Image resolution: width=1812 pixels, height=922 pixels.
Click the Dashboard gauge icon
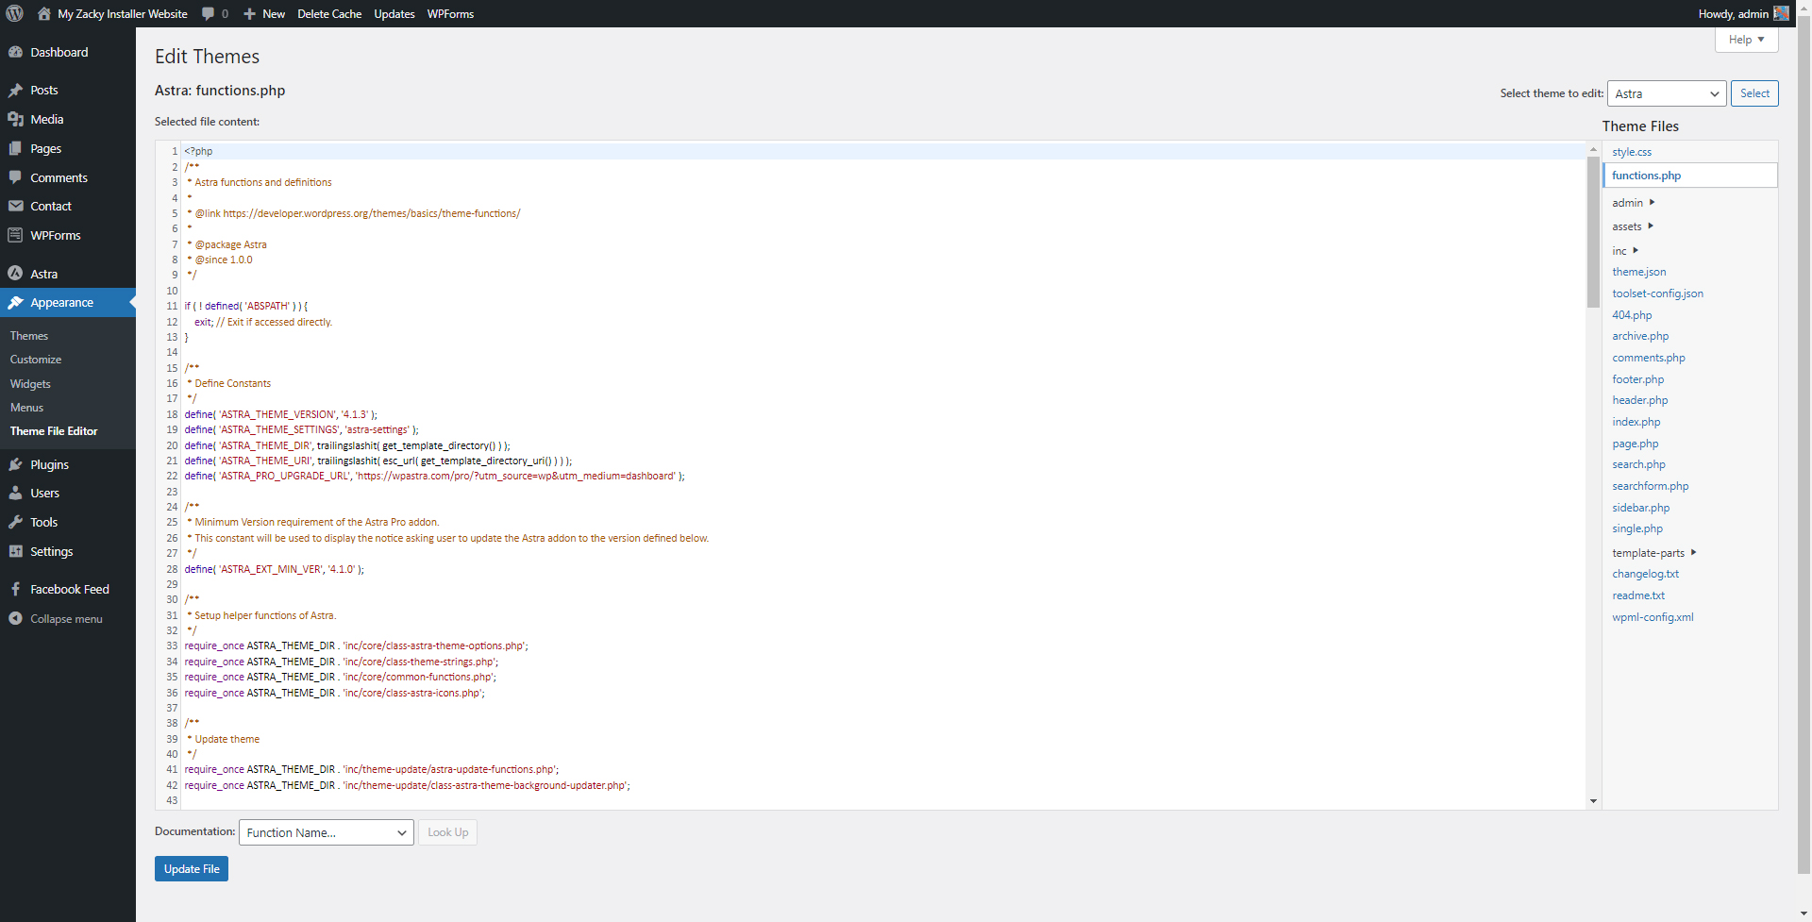click(15, 52)
